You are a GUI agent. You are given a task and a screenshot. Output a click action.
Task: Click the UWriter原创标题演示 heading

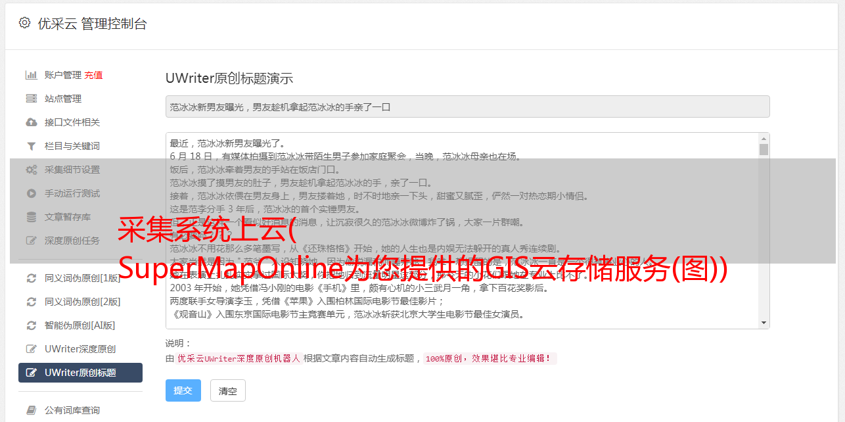pyautogui.click(x=229, y=78)
